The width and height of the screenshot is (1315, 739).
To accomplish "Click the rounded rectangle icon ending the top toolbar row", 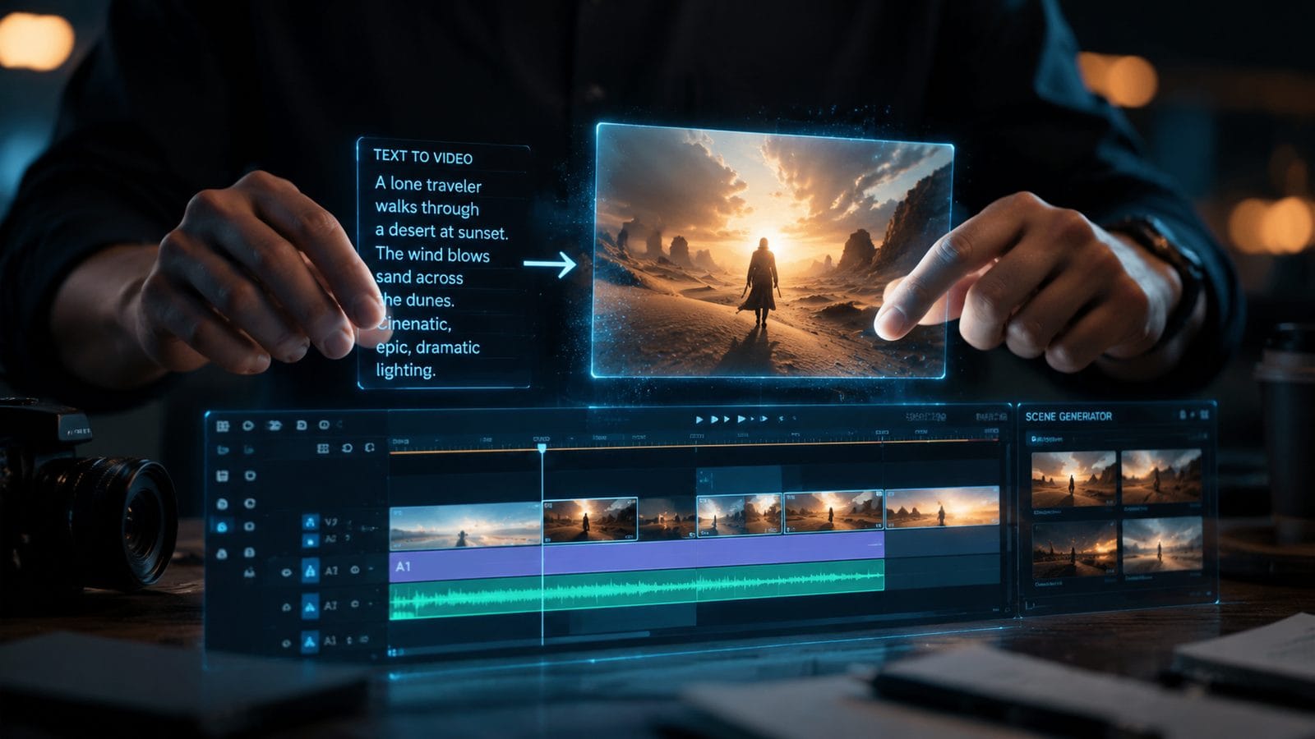I will 324,425.
